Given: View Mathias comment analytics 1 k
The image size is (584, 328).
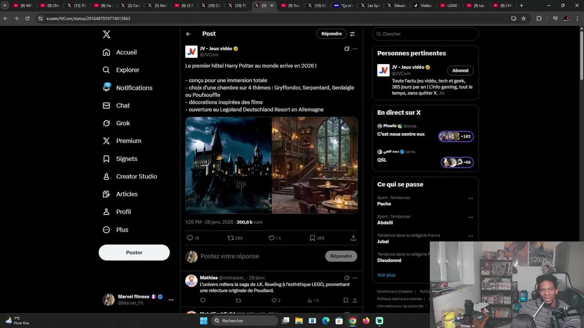Looking at the screenshot, I should pyautogui.click(x=313, y=301).
